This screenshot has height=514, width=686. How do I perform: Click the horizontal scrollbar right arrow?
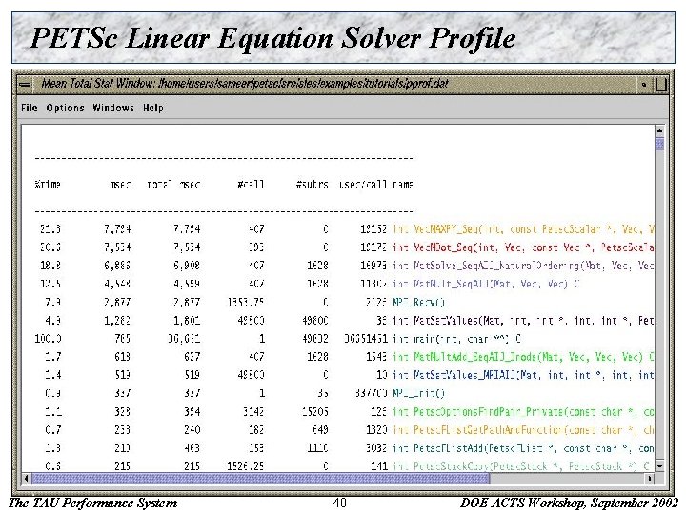pyautogui.click(x=650, y=479)
